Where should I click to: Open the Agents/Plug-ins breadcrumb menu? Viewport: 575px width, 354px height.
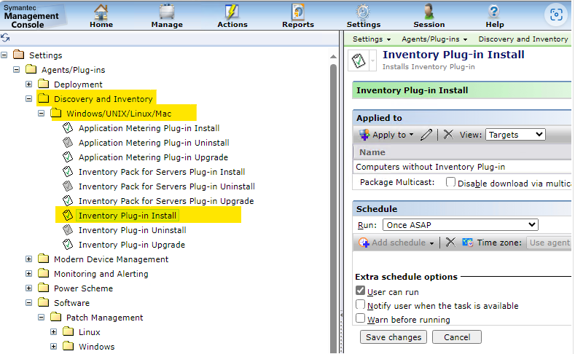(x=434, y=39)
